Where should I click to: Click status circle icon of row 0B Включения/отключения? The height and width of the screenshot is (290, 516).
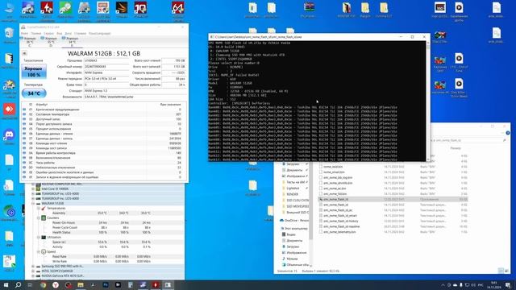click(24, 158)
